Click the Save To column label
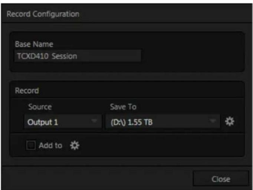The width and height of the screenshot is (253, 190). pos(123,107)
